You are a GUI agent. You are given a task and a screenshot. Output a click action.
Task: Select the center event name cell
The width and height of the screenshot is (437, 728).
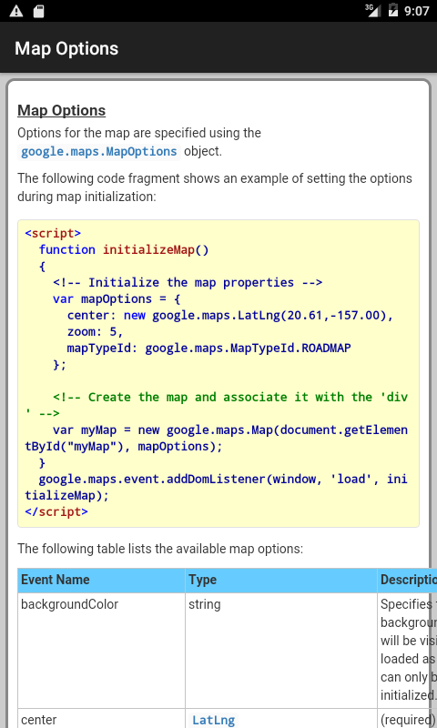pos(101,719)
